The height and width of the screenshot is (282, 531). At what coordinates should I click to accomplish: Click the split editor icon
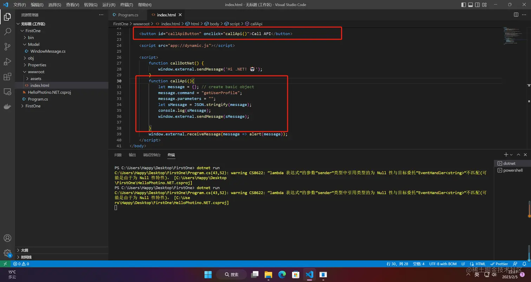pyautogui.click(x=516, y=15)
